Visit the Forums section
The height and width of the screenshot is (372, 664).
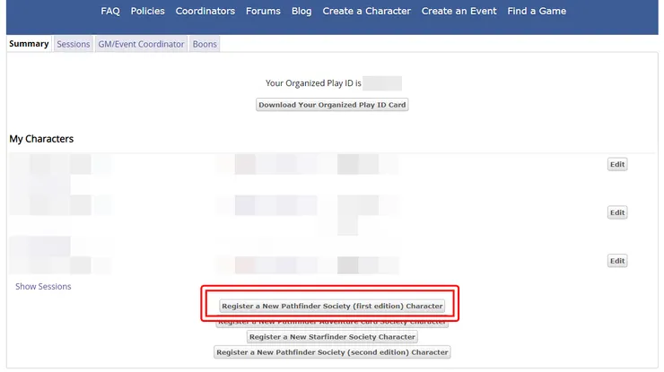click(x=263, y=12)
